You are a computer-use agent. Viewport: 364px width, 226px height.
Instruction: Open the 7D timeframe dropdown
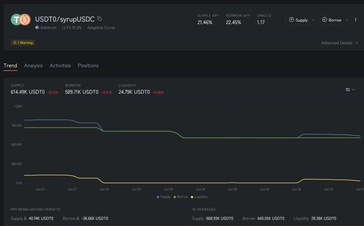click(350, 90)
